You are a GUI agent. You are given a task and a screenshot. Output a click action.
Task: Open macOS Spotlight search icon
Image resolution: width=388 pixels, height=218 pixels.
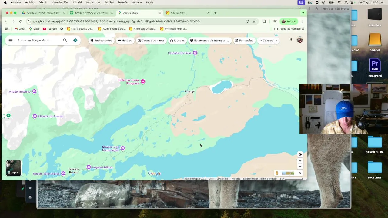point(346,2)
